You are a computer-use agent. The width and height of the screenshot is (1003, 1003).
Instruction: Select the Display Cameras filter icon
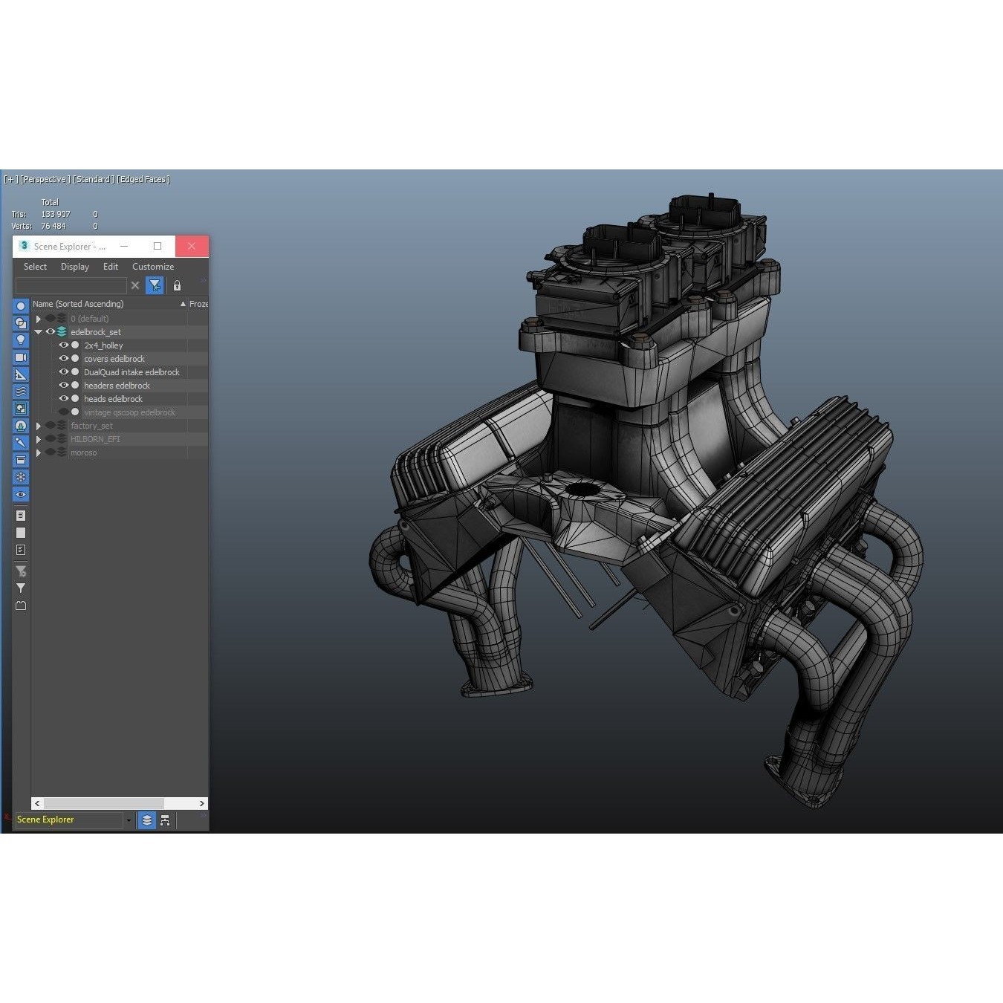coord(20,357)
